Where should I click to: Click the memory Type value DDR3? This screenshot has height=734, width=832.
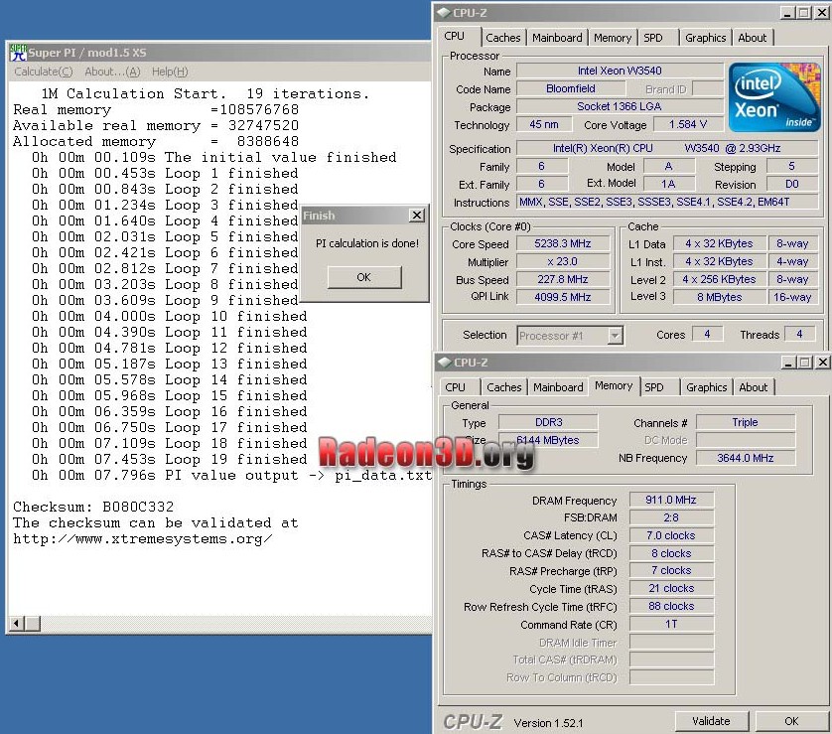[548, 422]
